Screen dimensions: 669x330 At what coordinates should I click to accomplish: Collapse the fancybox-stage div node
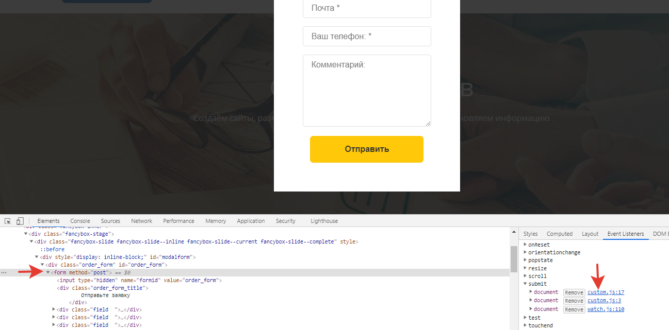[26, 234]
